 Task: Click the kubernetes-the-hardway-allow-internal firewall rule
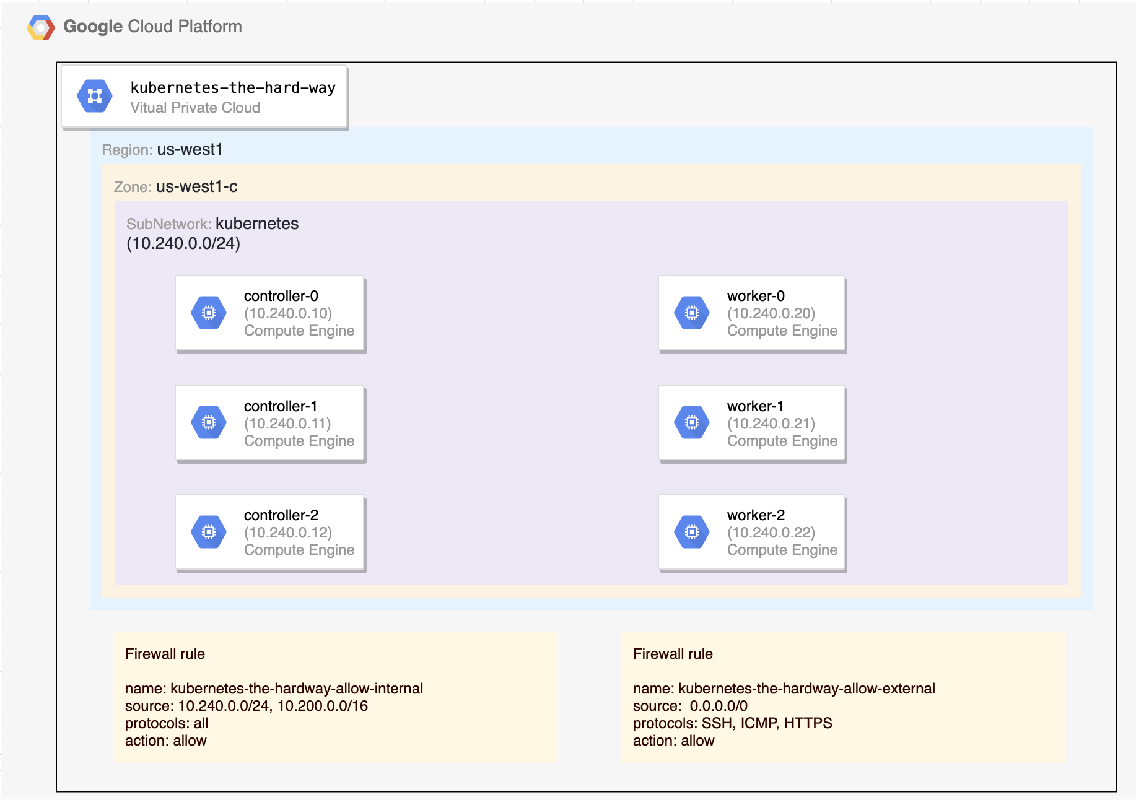coord(275,688)
